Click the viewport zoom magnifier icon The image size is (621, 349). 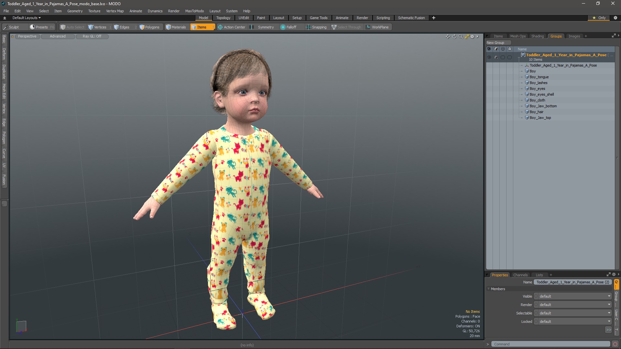tap(461, 37)
